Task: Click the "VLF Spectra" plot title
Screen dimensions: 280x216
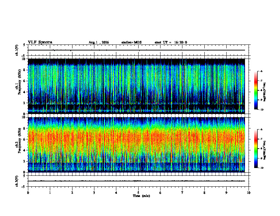Action: 40,42
